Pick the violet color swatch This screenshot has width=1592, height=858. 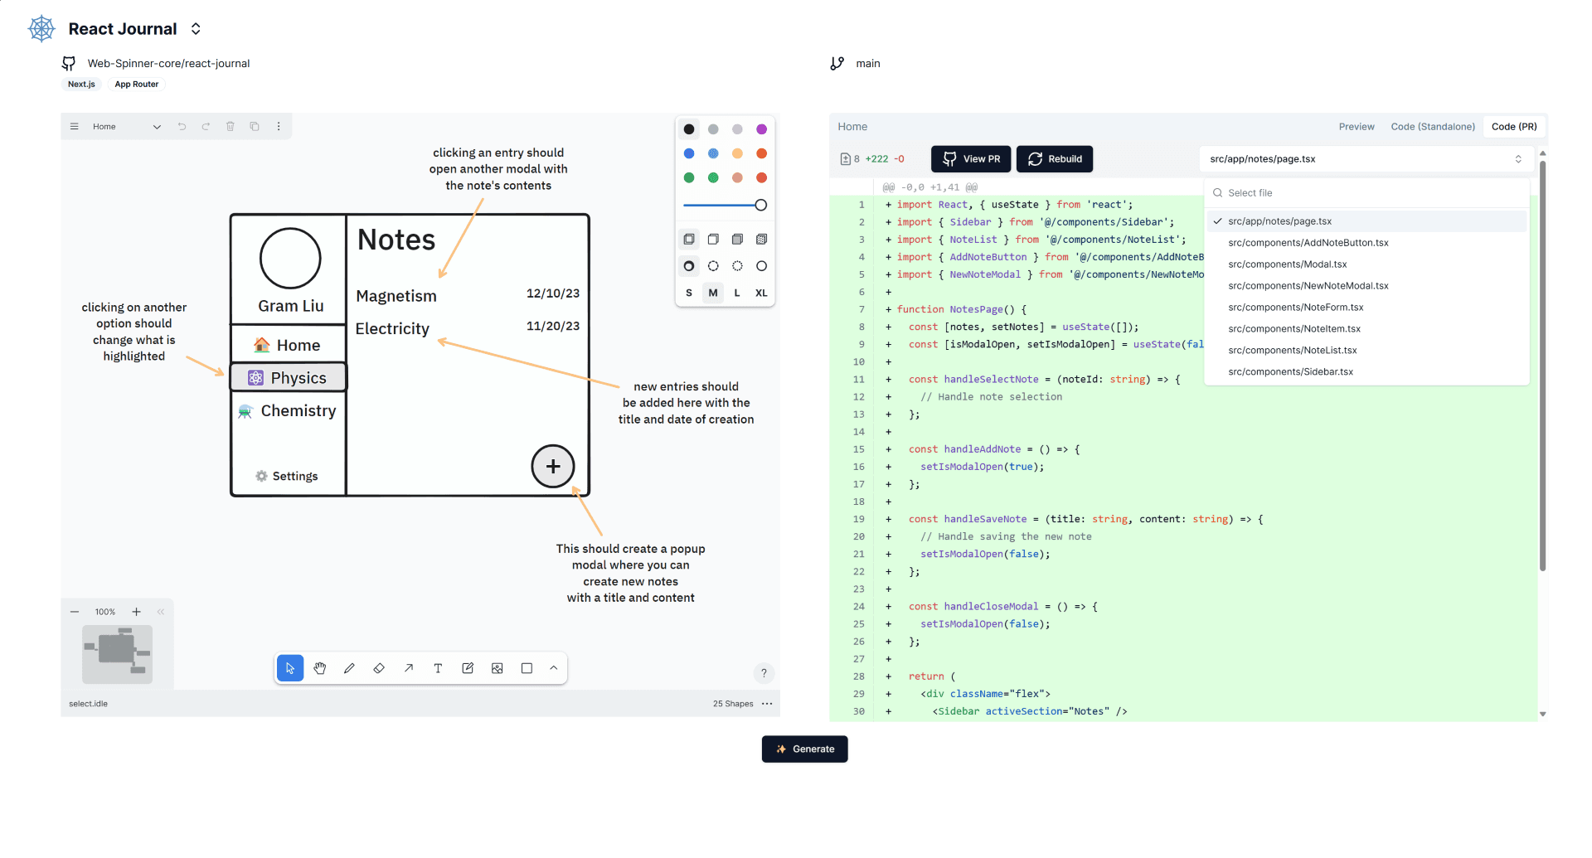pyautogui.click(x=761, y=129)
